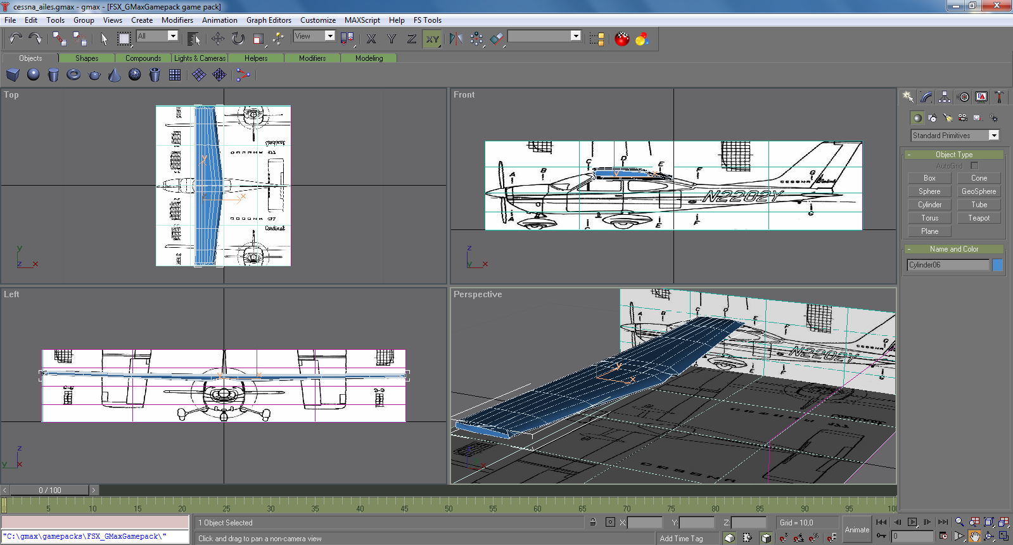Choose the Select and Rotate tool
1013x545 pixels.
click(238, 39)
